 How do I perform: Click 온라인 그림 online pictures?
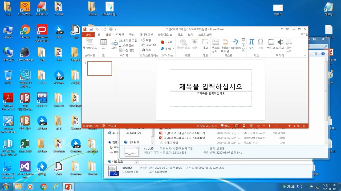128,41
